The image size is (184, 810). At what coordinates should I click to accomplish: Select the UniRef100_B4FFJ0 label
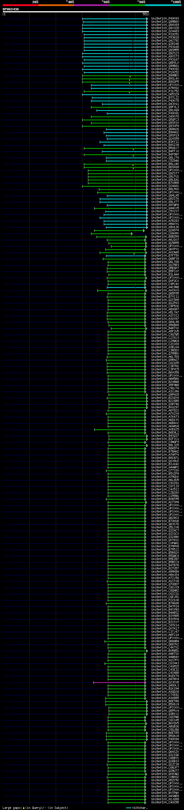(x=165, y=151)
